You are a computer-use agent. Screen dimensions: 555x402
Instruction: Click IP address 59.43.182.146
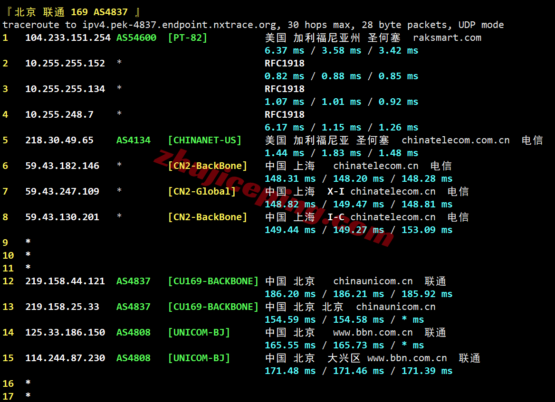62,166
